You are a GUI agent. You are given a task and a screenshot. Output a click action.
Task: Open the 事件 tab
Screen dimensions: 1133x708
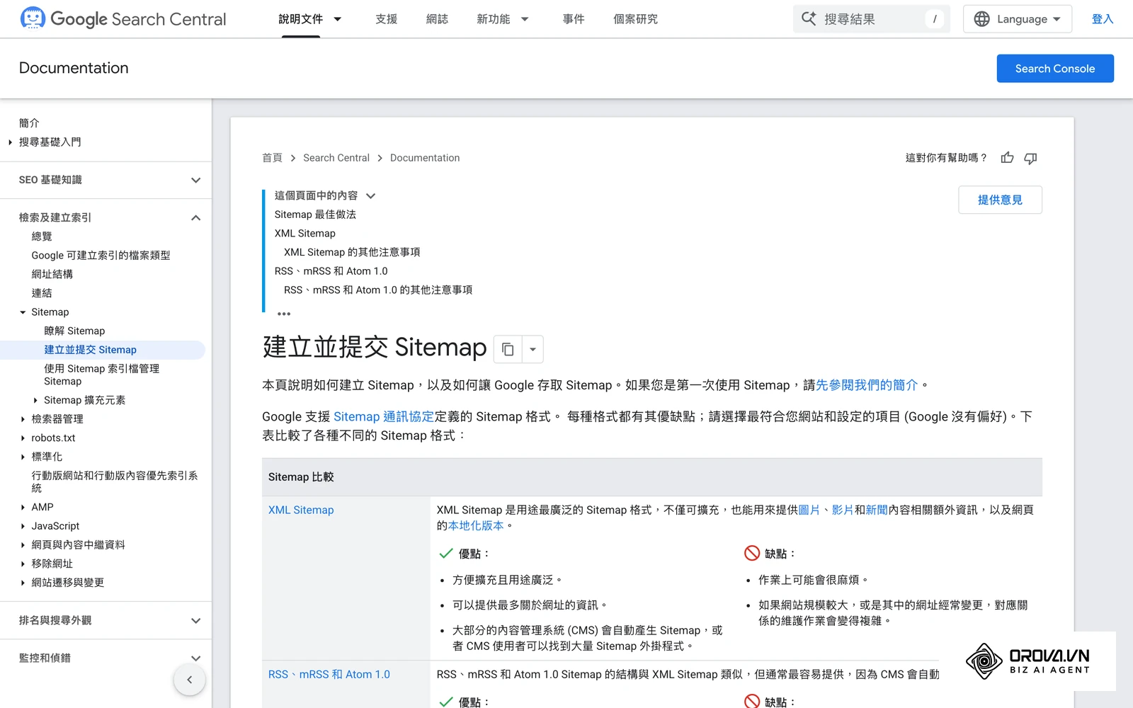573,19
